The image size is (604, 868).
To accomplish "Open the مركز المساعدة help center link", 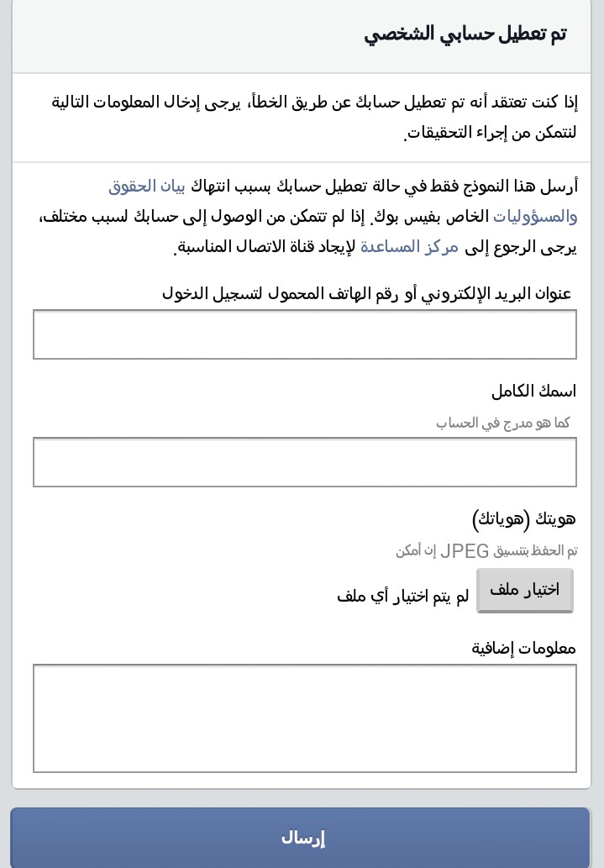I will [410, 246].
